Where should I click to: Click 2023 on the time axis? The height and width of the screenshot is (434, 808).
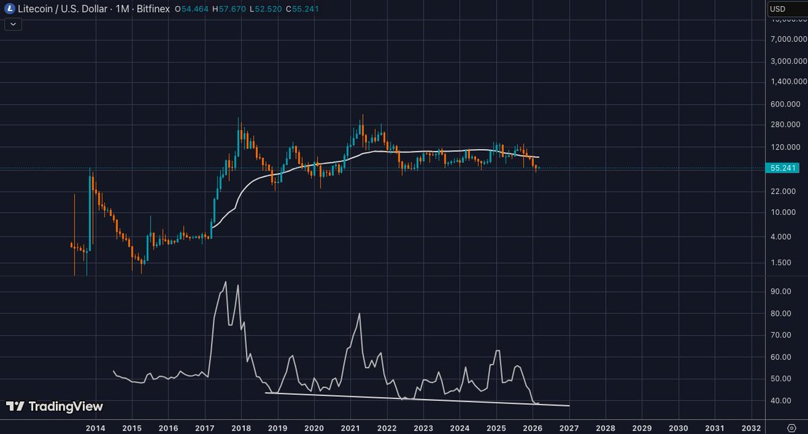click(x=423, y=428)
